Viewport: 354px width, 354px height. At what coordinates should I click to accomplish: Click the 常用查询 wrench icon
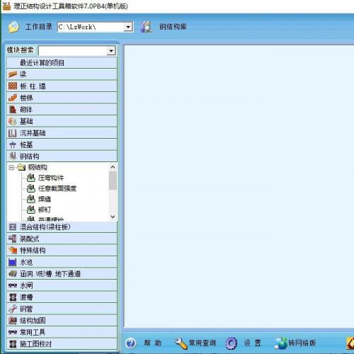point(181,343)
